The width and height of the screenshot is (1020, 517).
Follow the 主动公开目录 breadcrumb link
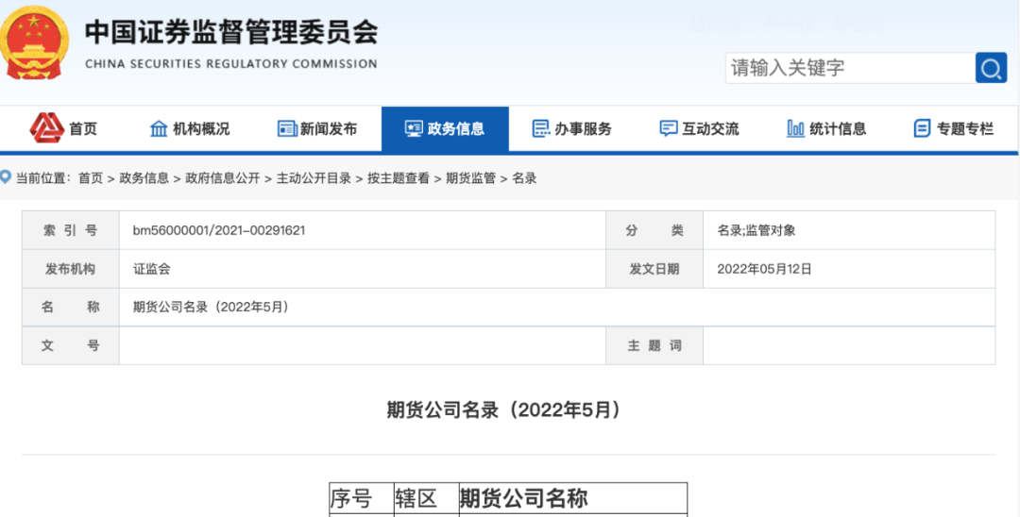point(314,178)
